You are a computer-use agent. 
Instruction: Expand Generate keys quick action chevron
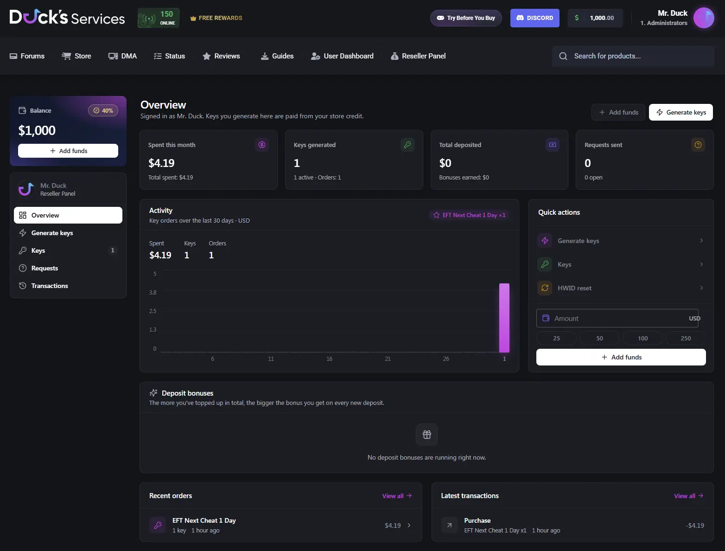(701, 241)
